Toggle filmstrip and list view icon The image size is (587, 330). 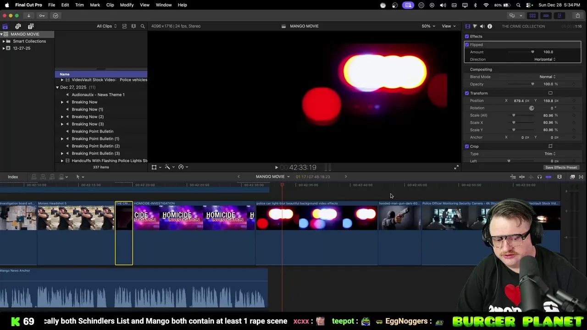click(124, 26)
